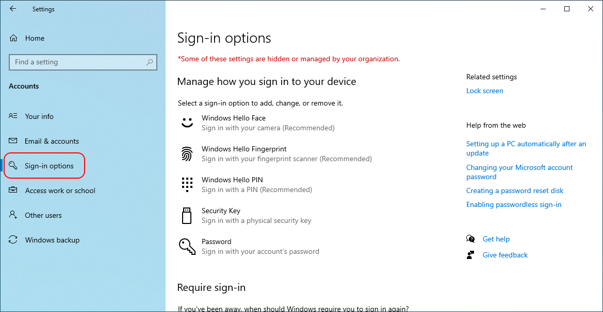Click the Windows Hello Fingerprint icon

187,153
